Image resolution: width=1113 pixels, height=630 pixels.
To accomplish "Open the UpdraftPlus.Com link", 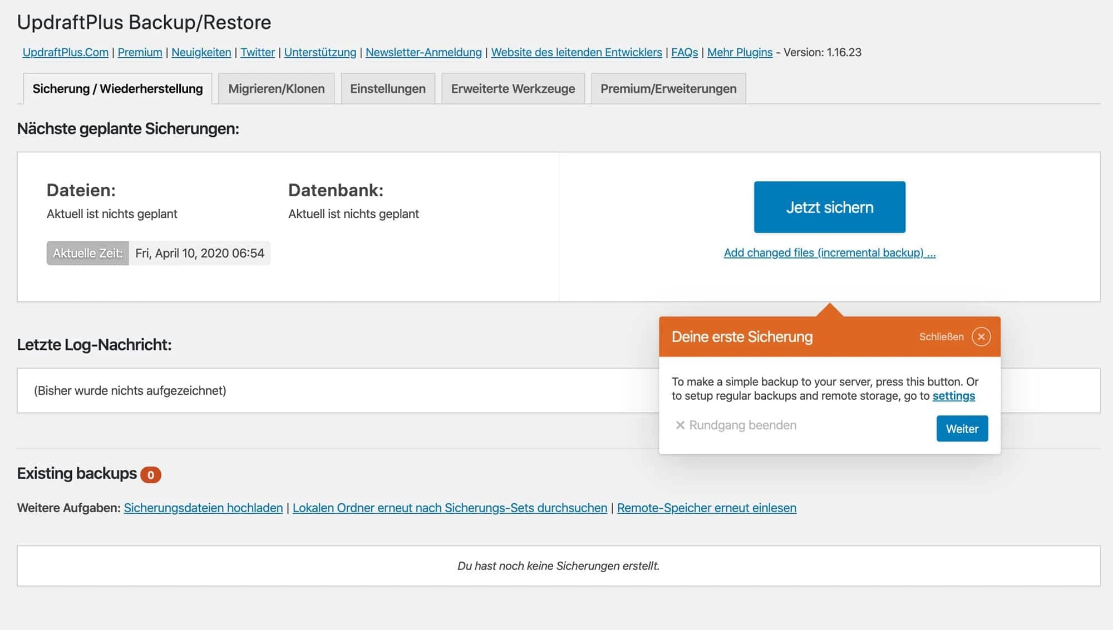I will click(65, 52).
